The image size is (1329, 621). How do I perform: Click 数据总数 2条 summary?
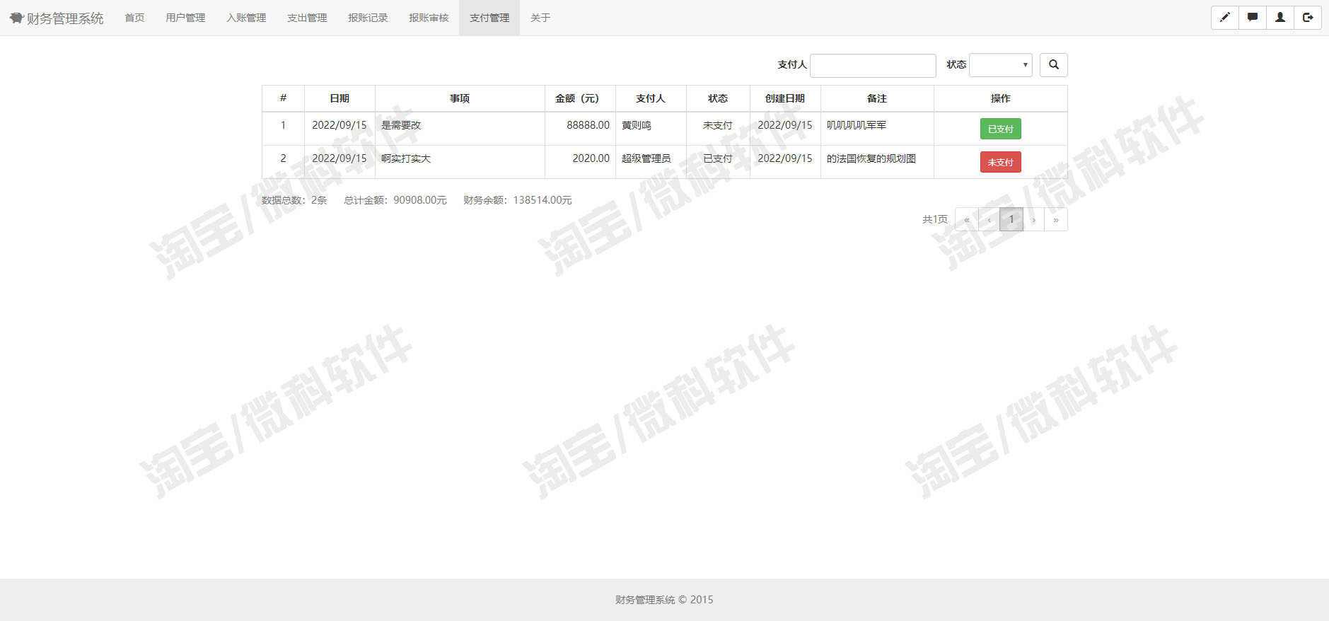[x=294, y=200]
